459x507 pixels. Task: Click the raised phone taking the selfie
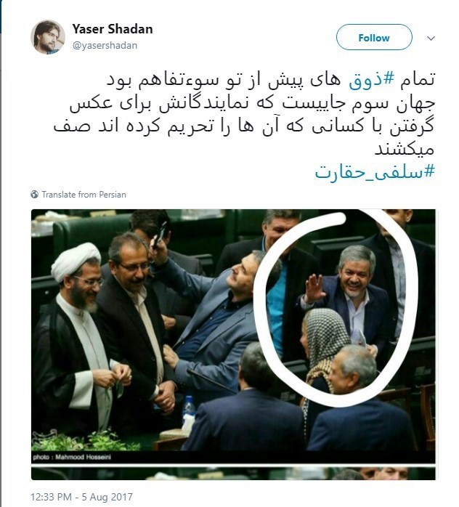(x=159, y=235)
